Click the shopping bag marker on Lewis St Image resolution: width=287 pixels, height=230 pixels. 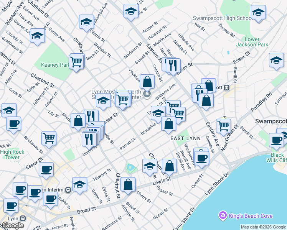point(169,167)
